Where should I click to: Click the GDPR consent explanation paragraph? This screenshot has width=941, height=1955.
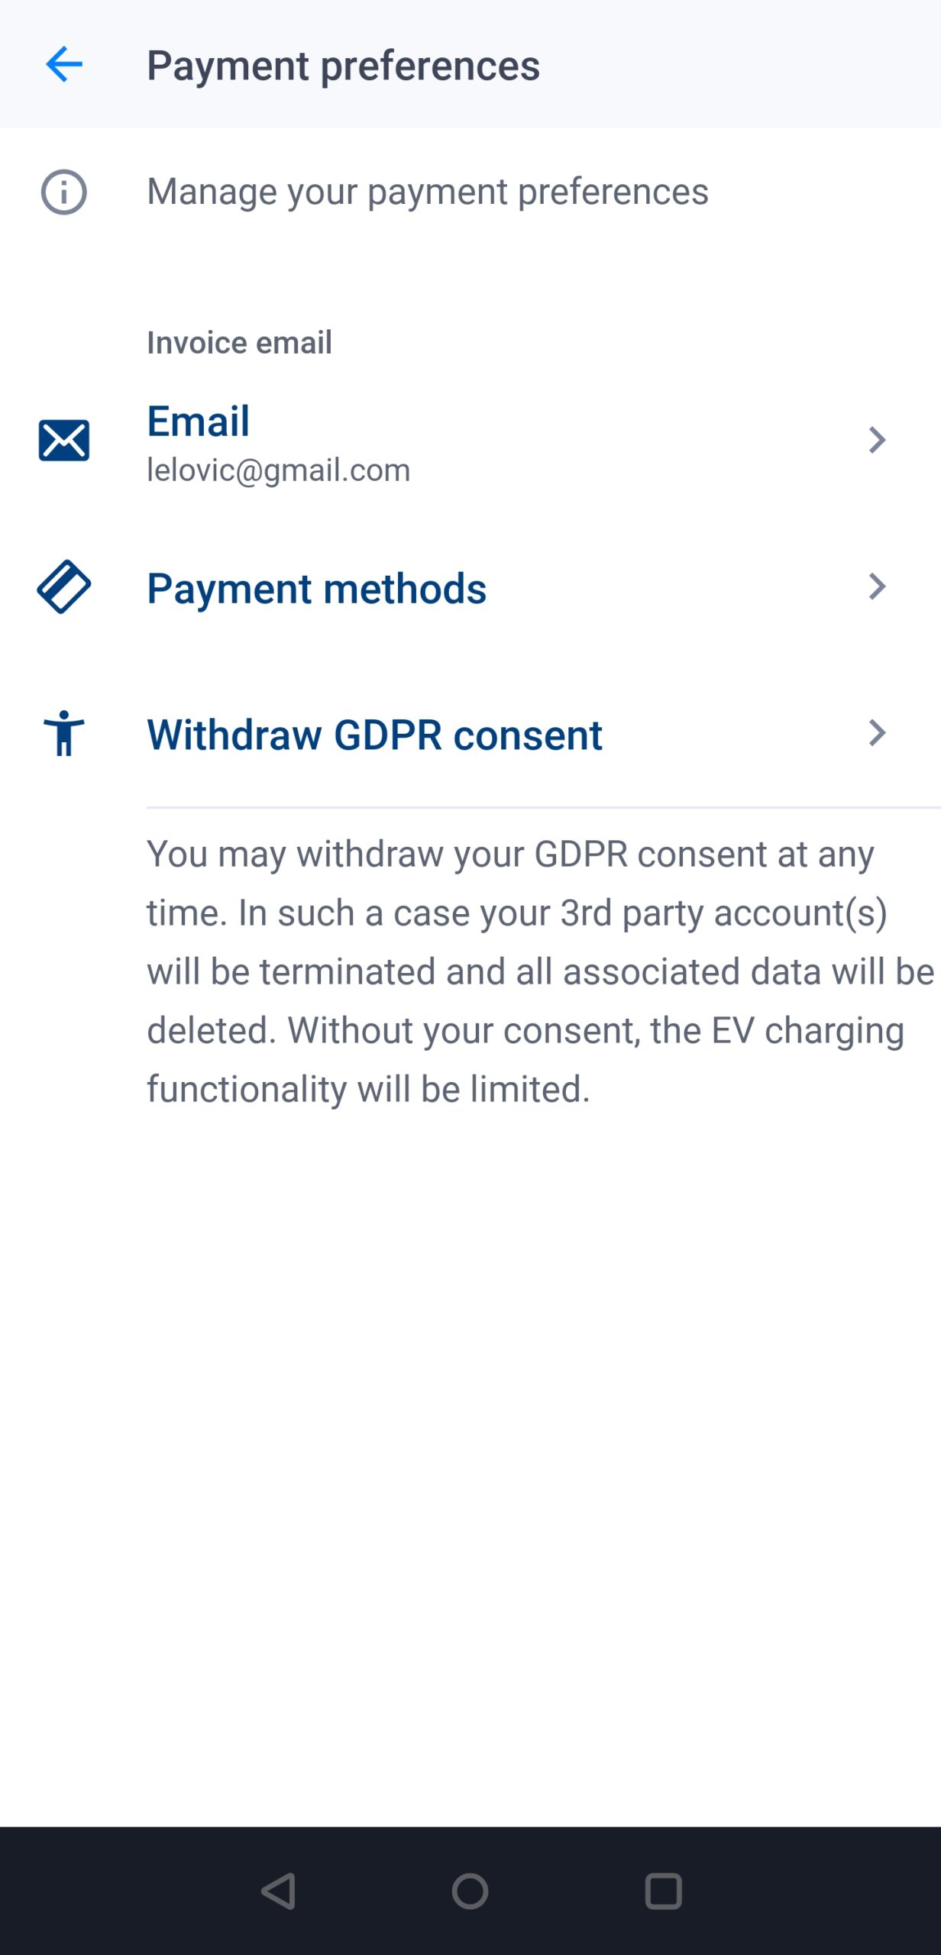(527, 971)
